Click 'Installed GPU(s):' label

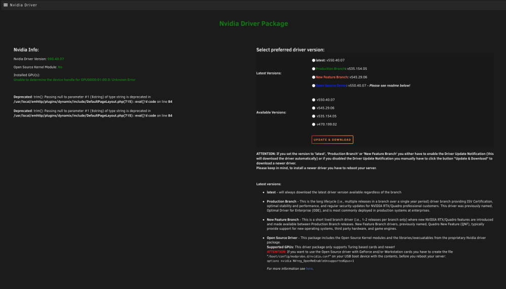(x=27, y=75)
